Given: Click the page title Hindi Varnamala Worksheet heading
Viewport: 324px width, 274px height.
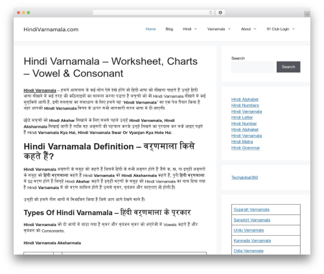Looking at the screenshot, I should coord(110,67).
